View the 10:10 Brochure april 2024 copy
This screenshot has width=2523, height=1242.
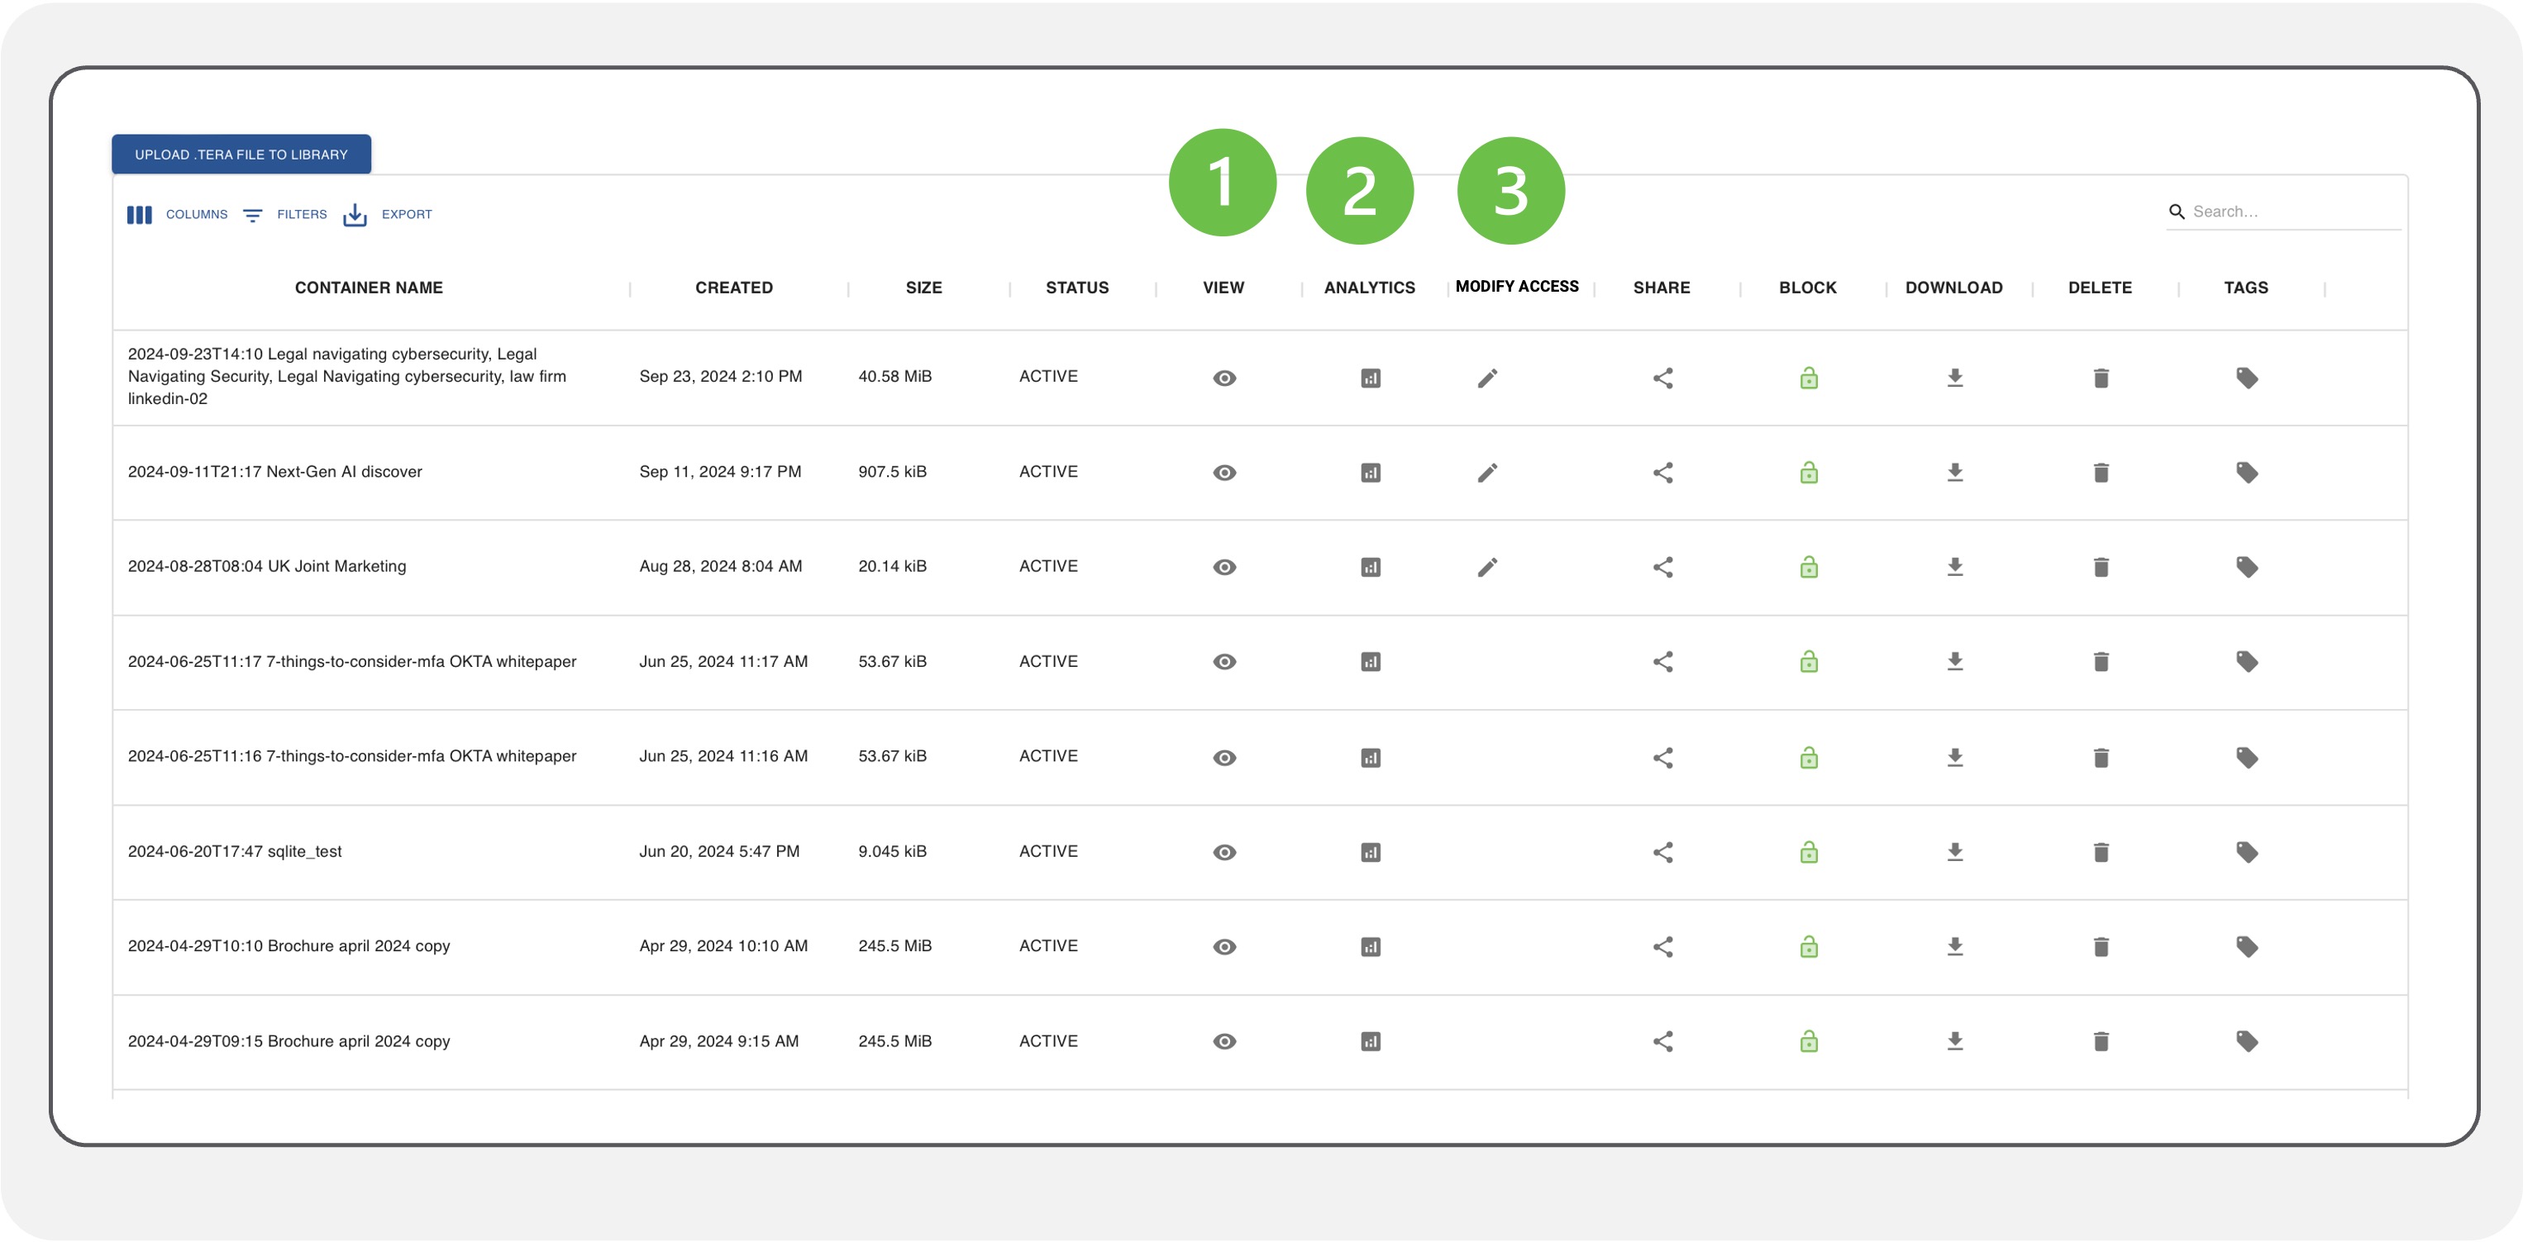click(x=1224, y=947)
